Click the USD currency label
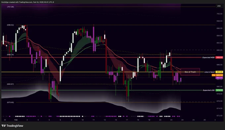Image resolution: width=225 pixels, height=130 pixels. [219, 6]
